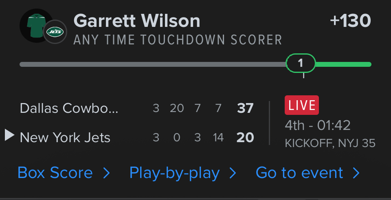Click the Garrett Wilson player name
Image resolution: width=391 pixels, height=200 pixels.
(137, 21)
